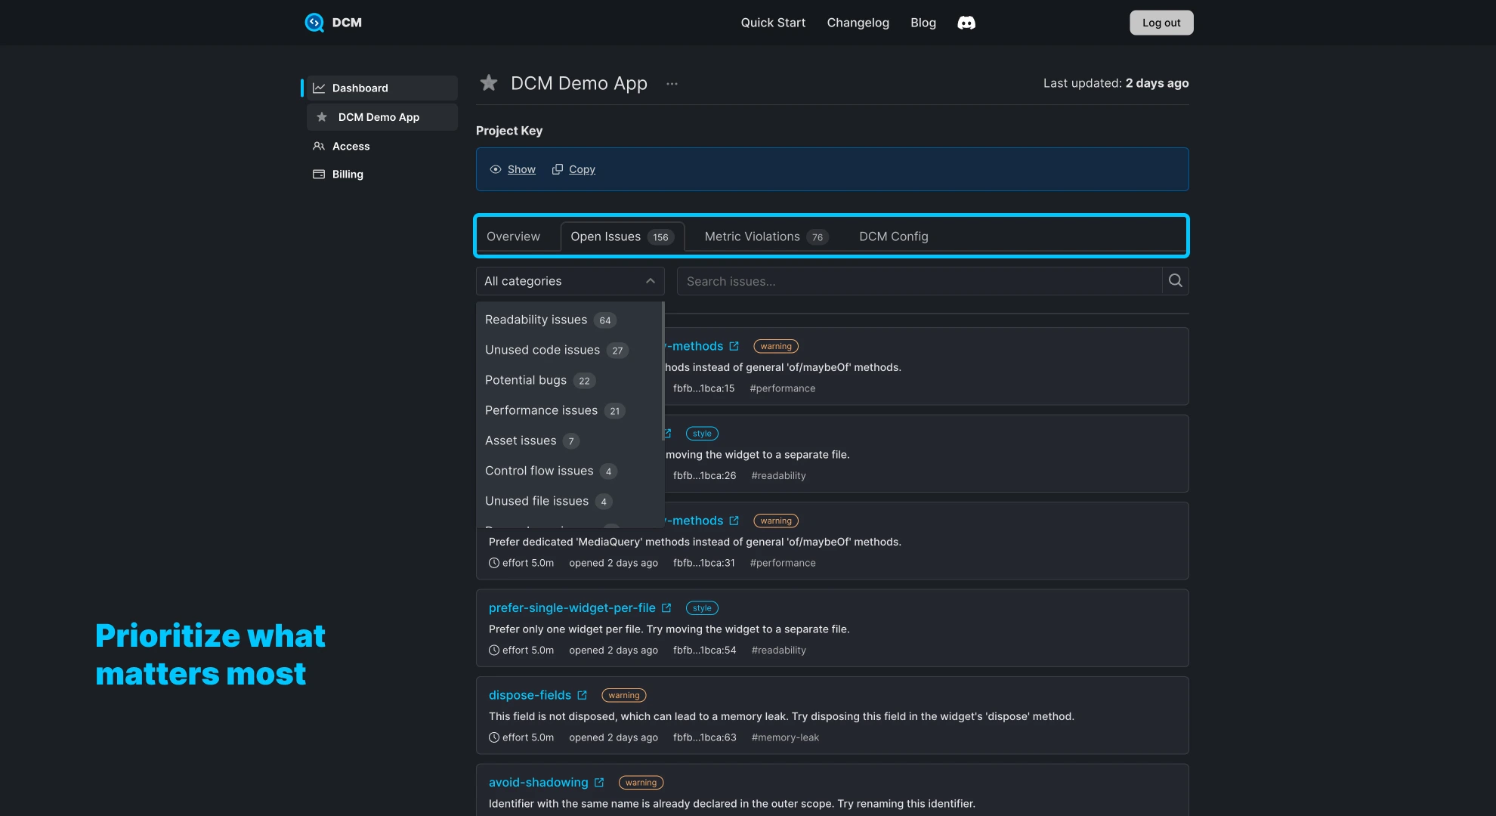Click the DCM logo icon
1496x816 pixels.
point(314,23)
